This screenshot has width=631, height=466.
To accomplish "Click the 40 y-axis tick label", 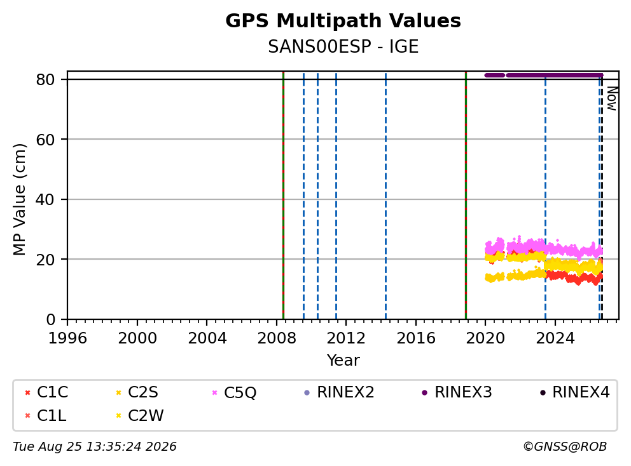I will [x=45, y=199].
